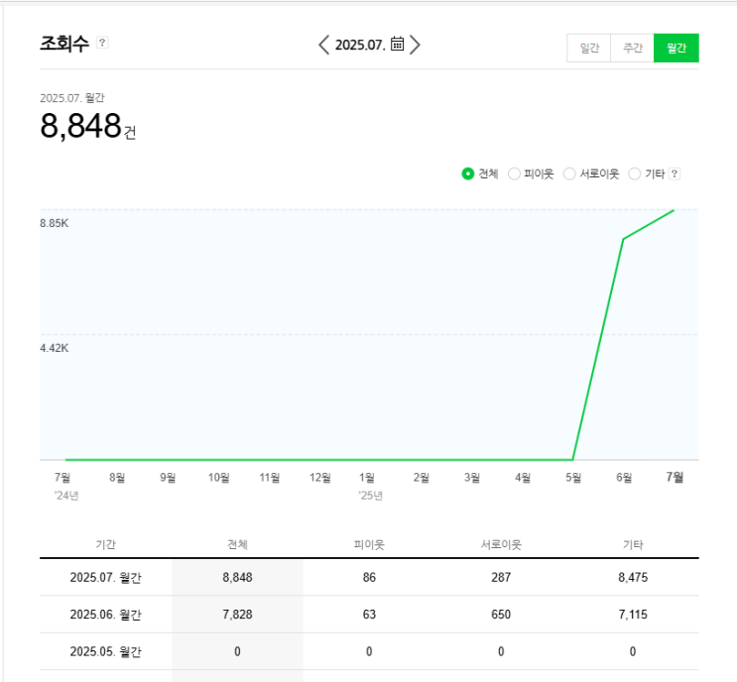Image resolution: width=737 pixels, height=682 pixels.
Task: Click the 9월 axis label
Action: click(x=168, y=478)
